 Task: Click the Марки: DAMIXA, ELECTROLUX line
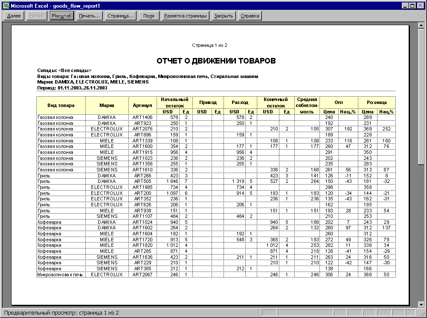(93, 82)
